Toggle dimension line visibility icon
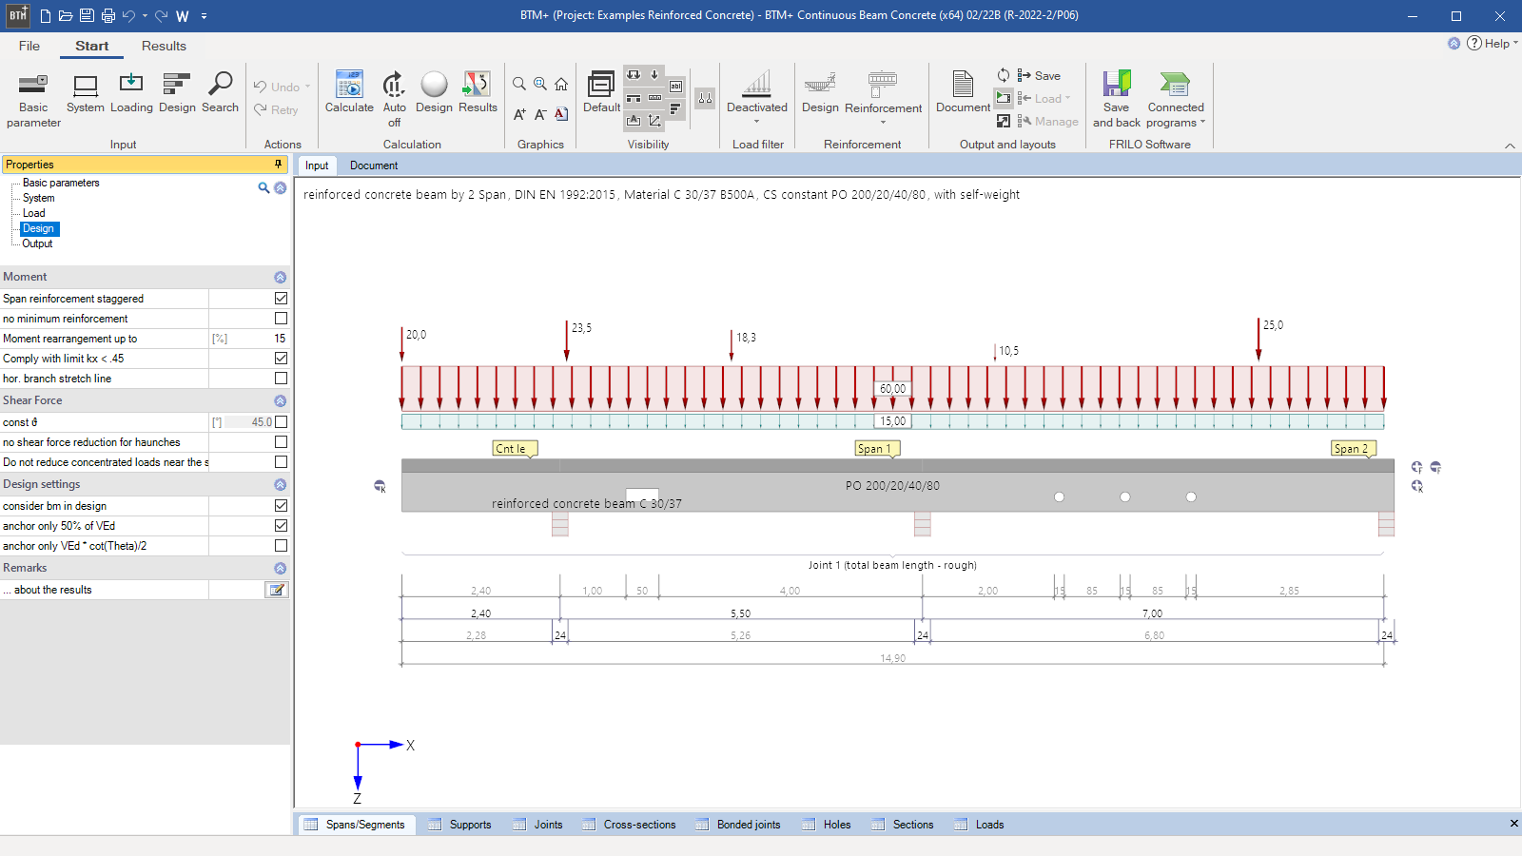The image size is (1522, 856). tap(654, 98)
